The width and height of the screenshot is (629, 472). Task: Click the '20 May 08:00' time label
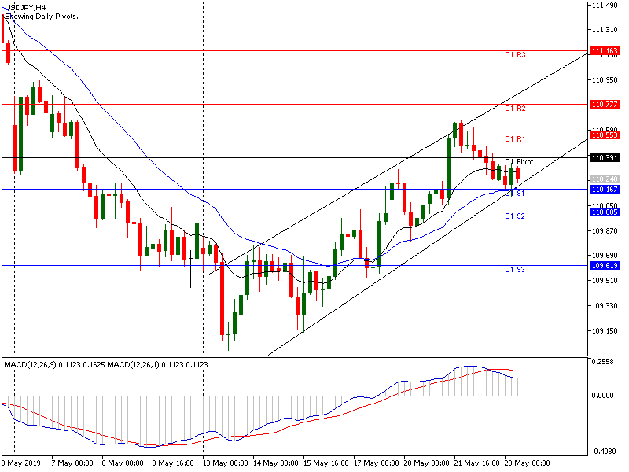(x=427, y=463)
